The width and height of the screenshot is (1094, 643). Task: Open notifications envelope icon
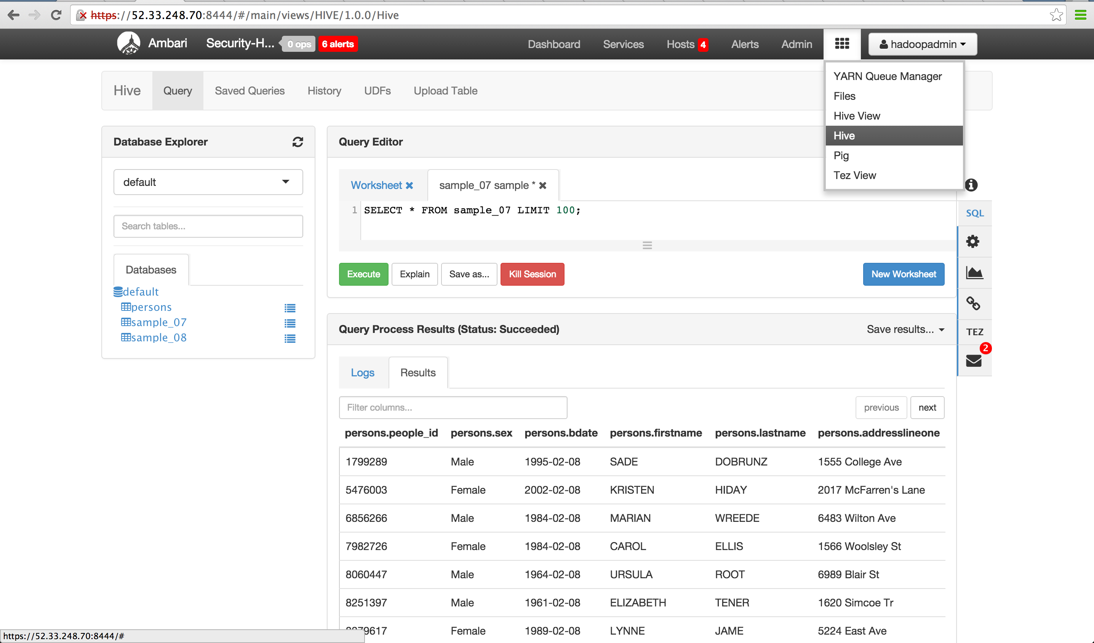point(973,360)
